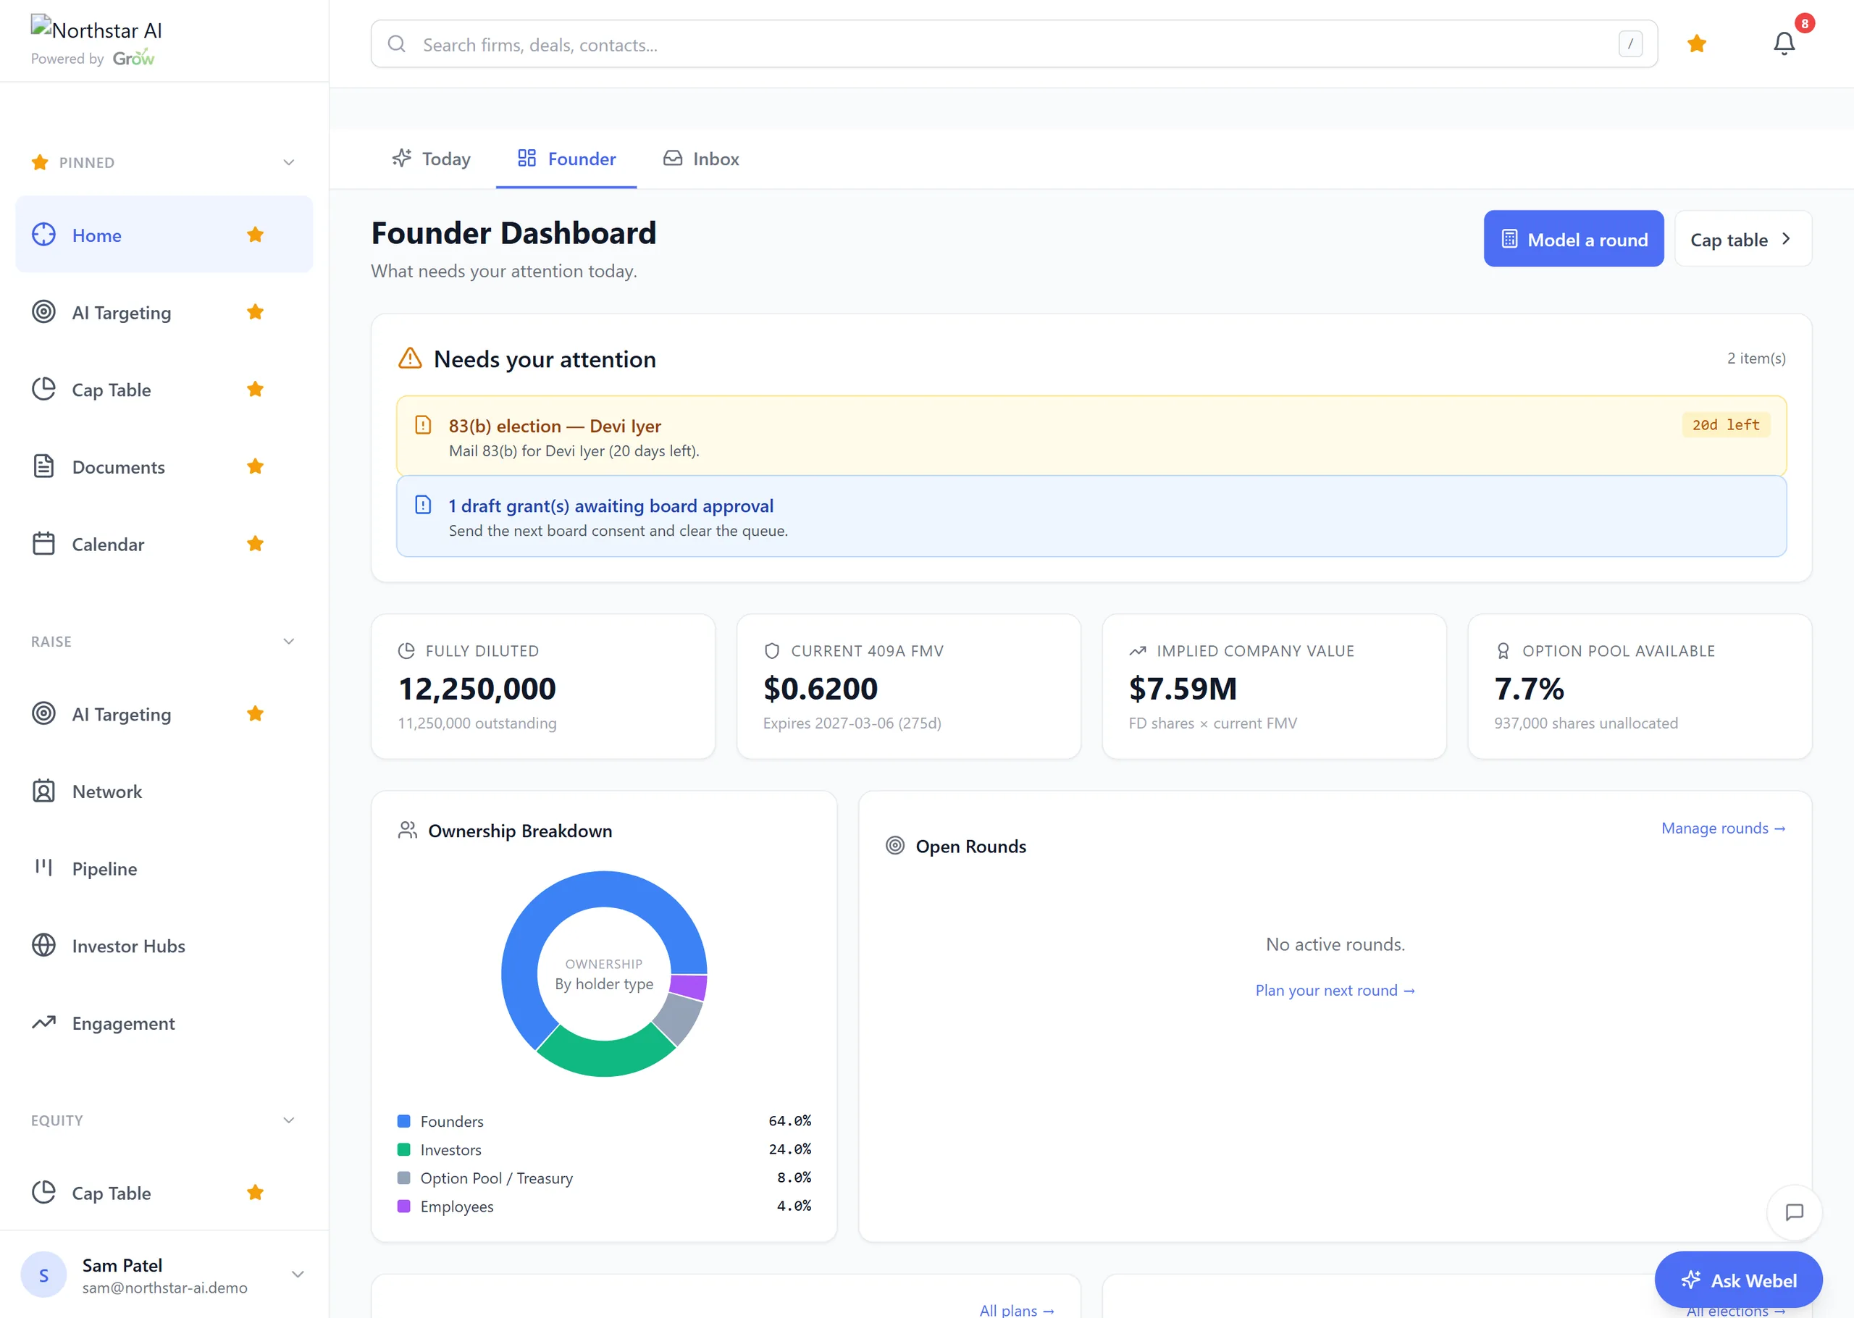Image resolution: width=1854 pixels, height=1318 pixels.
Task: Click the Investor Hubs globe icon
Action: pyautogui.click(x=43, y=946)
